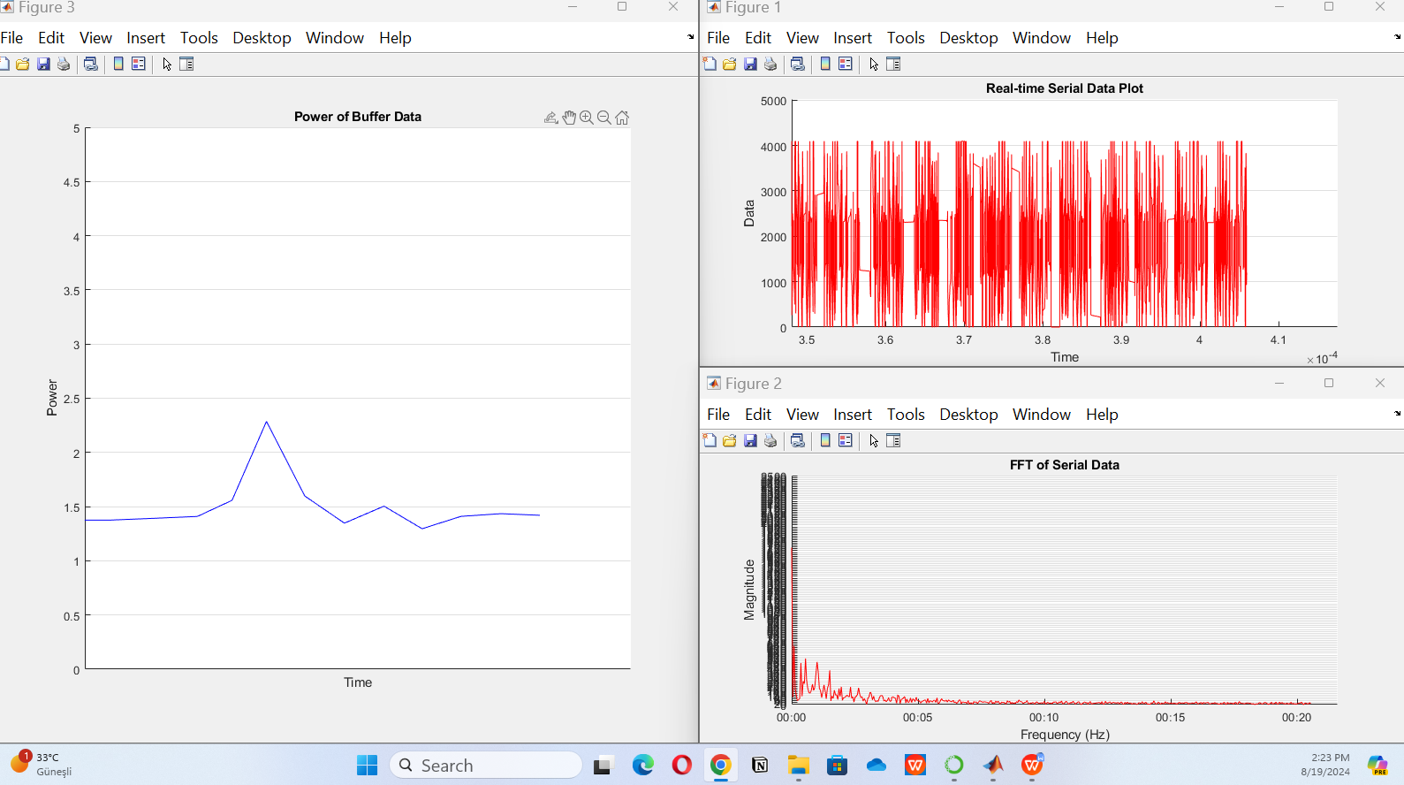Screen dimensions: 1404x785
Task: Switch to MATLAB in the taskbar
Action: 993,766
